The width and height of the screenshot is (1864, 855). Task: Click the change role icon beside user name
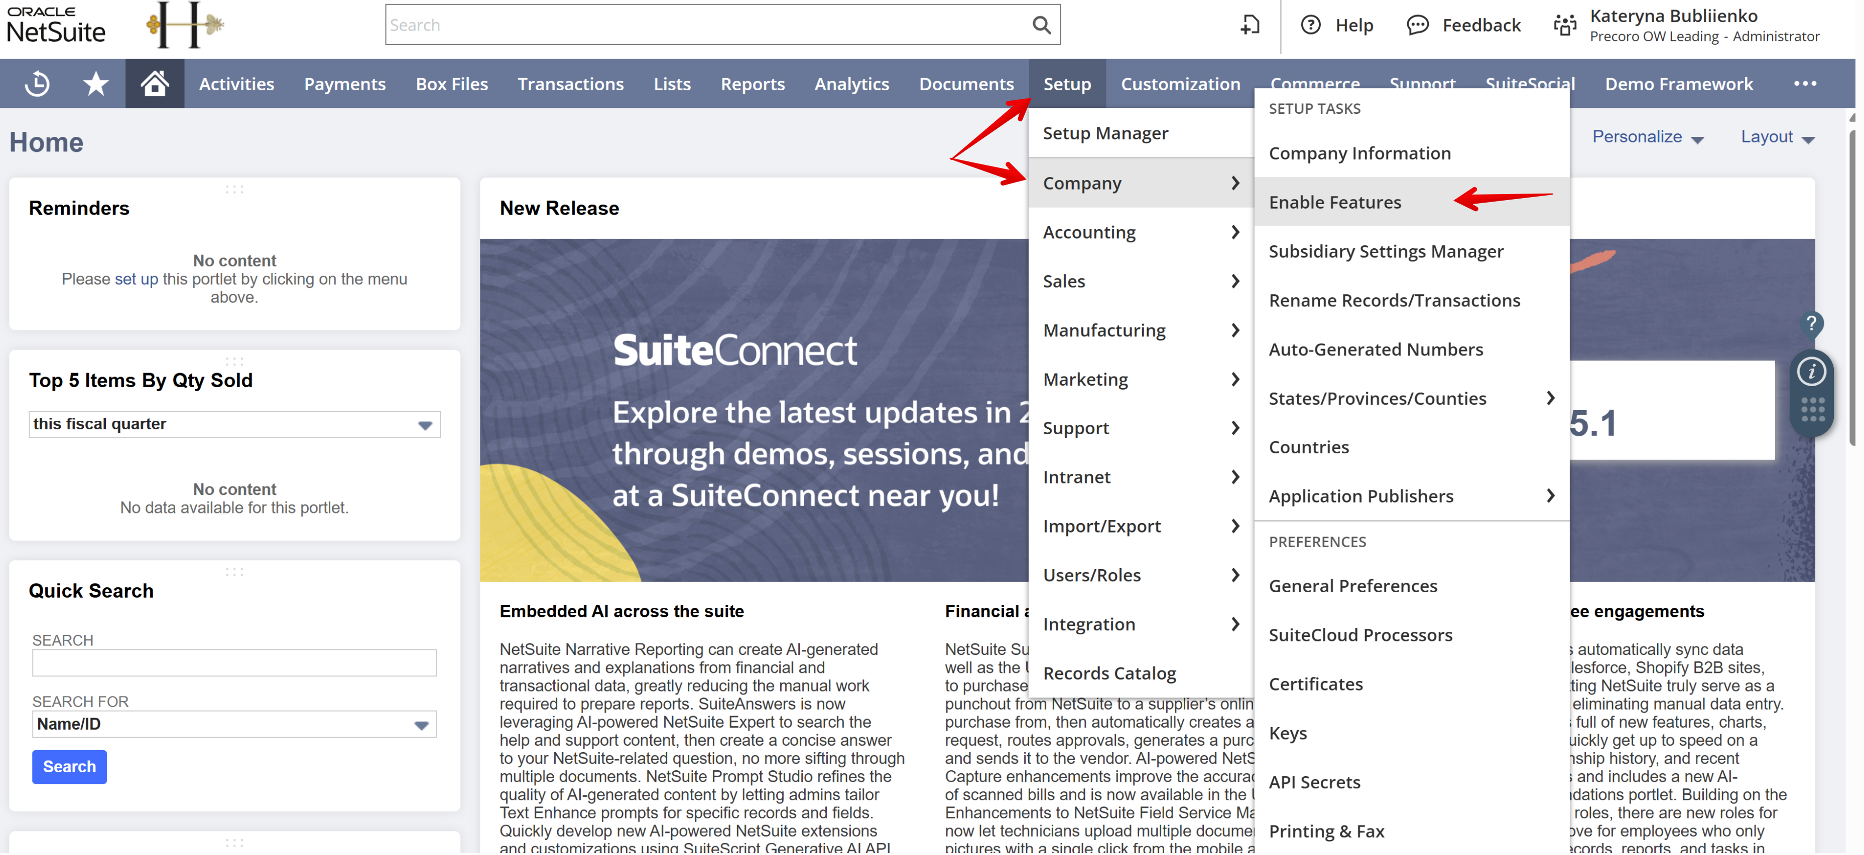pos(1564,25)
